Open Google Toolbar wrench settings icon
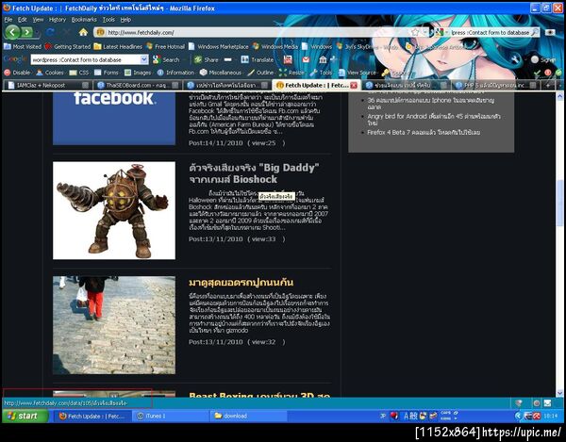566x442 pixels. click(515, 60)
